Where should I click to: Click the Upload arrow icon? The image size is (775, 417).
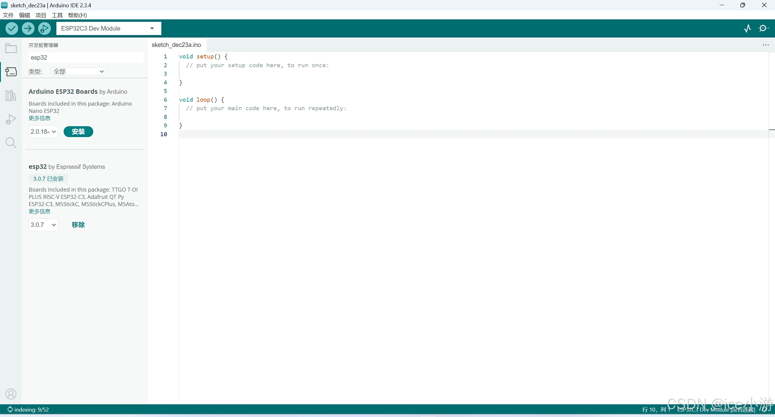coord(28,28)
